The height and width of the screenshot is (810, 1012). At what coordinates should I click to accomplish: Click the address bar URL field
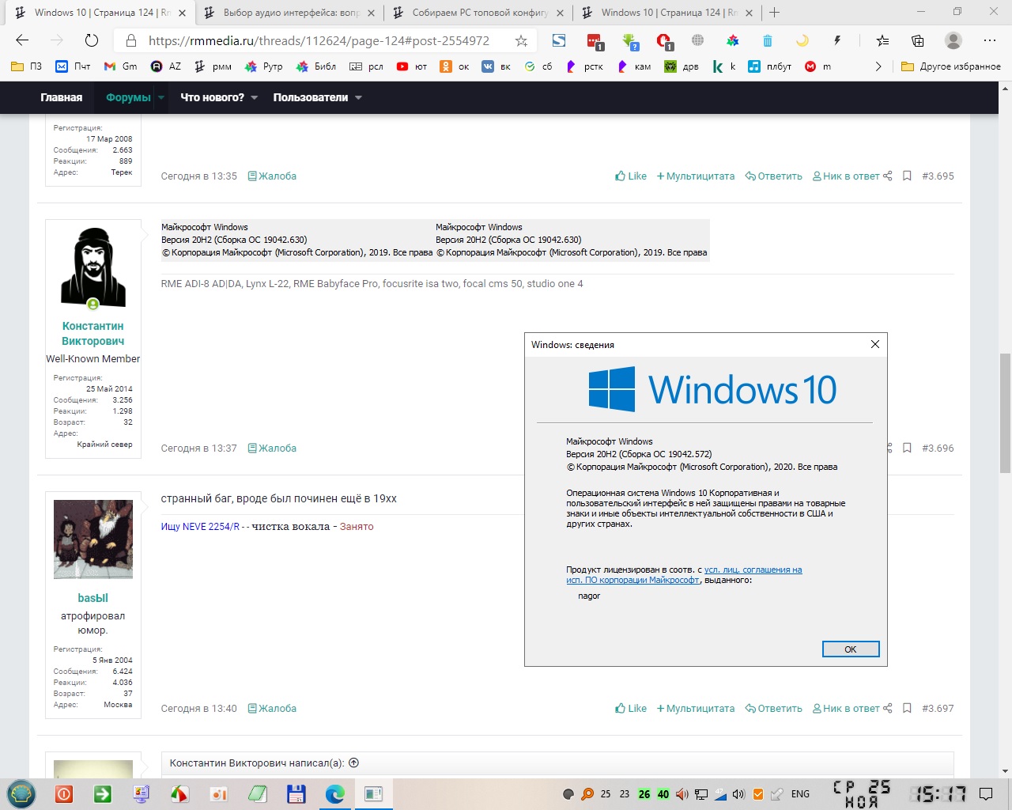(x=319, y=40)
